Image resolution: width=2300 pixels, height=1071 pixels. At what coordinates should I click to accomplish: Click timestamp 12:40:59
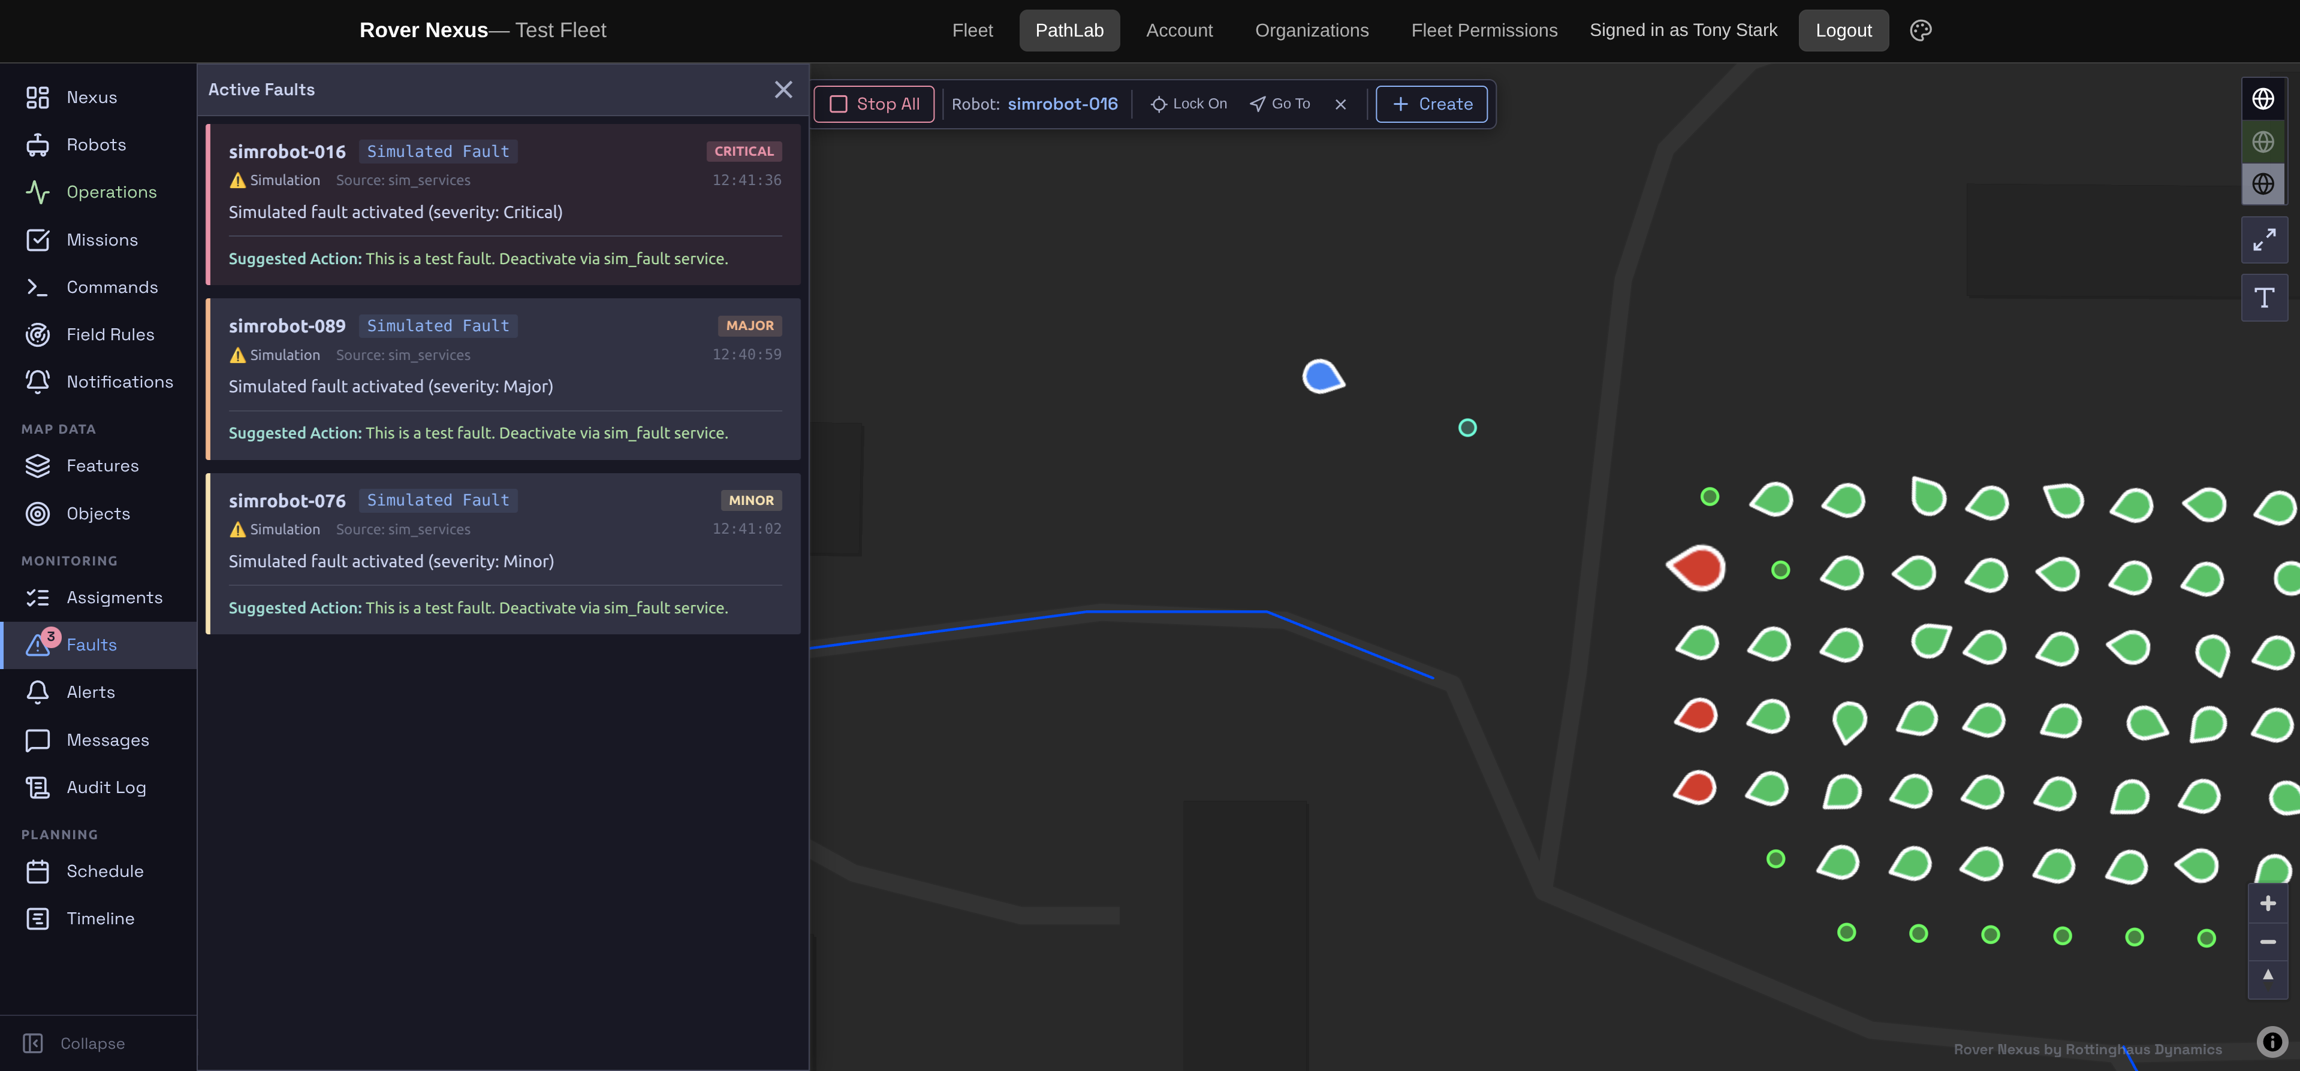tap(746, 355)
